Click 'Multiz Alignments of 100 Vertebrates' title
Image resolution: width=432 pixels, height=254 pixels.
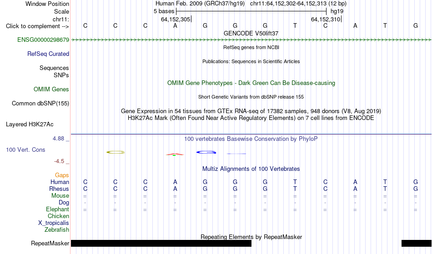[251, 169]
